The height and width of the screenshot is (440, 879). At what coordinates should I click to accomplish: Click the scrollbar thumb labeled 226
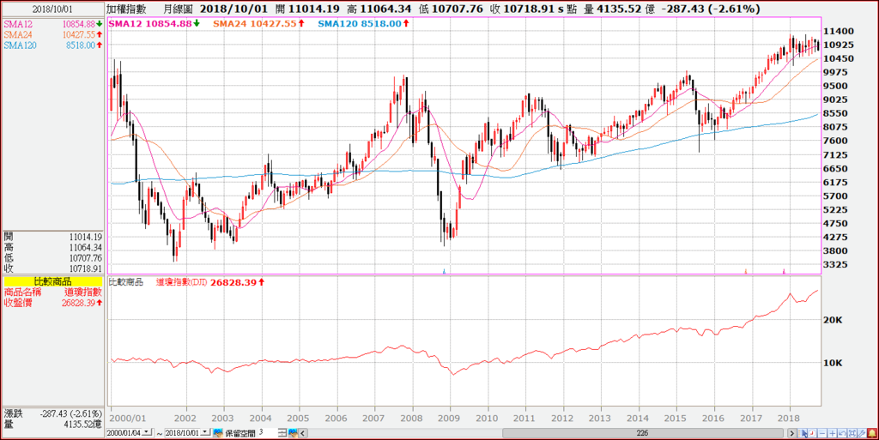pyautogui.click(x=643, y=433)
